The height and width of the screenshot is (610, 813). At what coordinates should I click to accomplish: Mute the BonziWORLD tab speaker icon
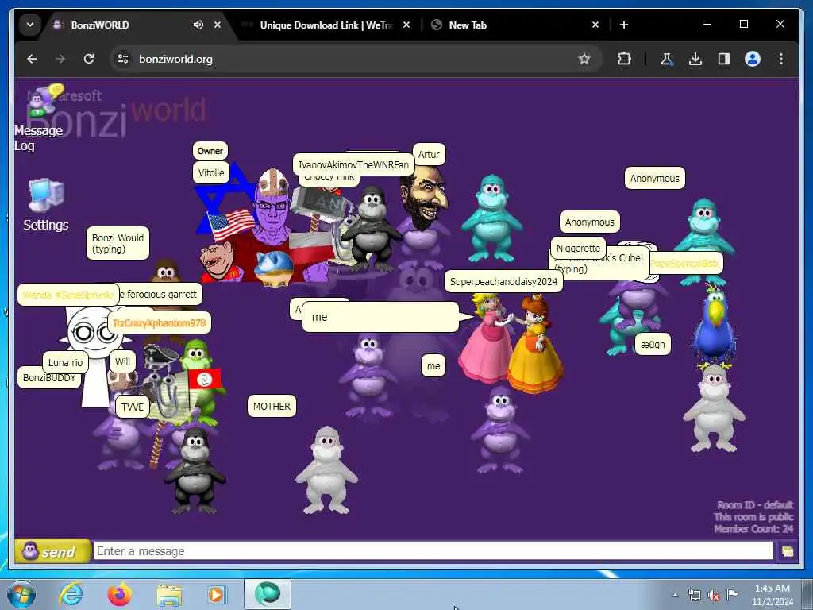coord(198,25)
